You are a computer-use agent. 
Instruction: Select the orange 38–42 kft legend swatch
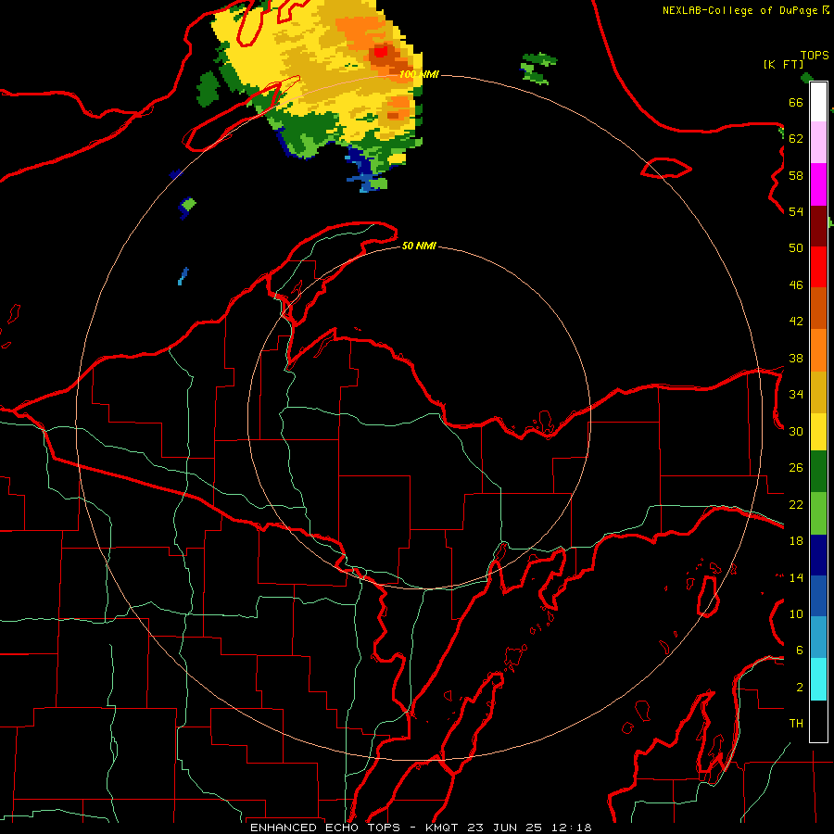[818, 350]
